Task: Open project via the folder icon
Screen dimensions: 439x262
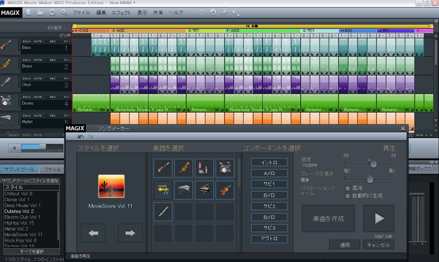Action: coord(41,13)
